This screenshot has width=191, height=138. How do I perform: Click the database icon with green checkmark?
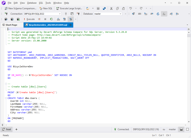pyautogui.click(x=18, y=19)
